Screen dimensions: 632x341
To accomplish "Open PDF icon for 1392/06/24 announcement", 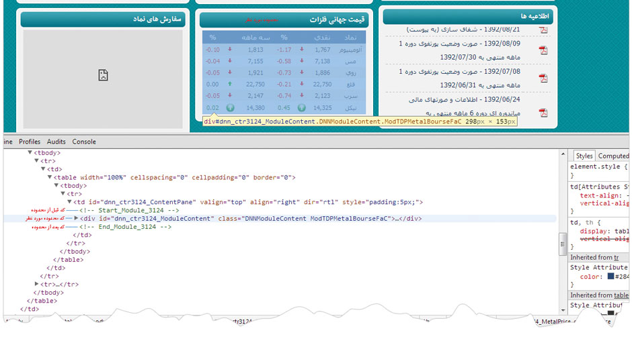I will 543,112.
